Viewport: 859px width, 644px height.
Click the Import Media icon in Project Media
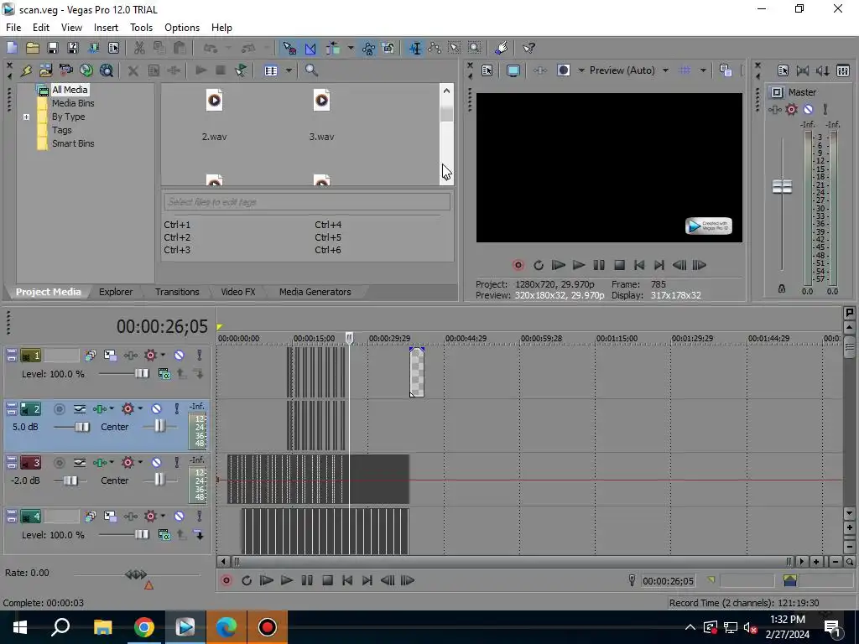point(45,70)
